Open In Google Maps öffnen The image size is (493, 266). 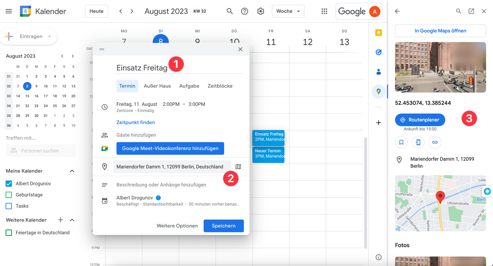(x=440, y=31)
